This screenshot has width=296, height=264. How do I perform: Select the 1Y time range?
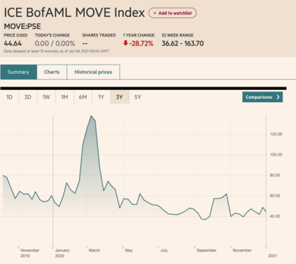pos(101,97)
